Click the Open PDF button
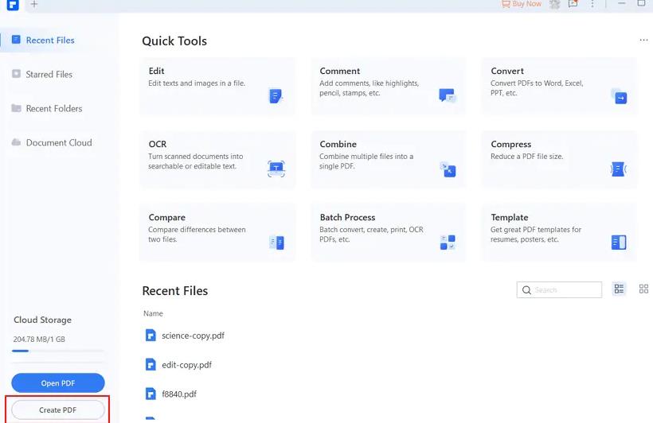 pos(58,382)
